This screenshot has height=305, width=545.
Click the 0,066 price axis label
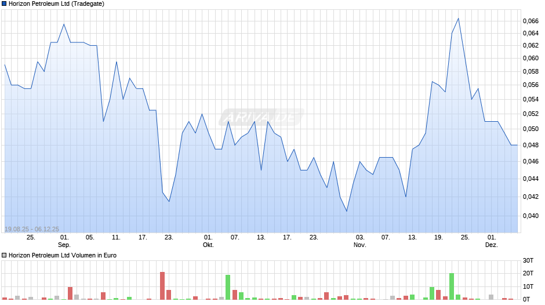531,21
